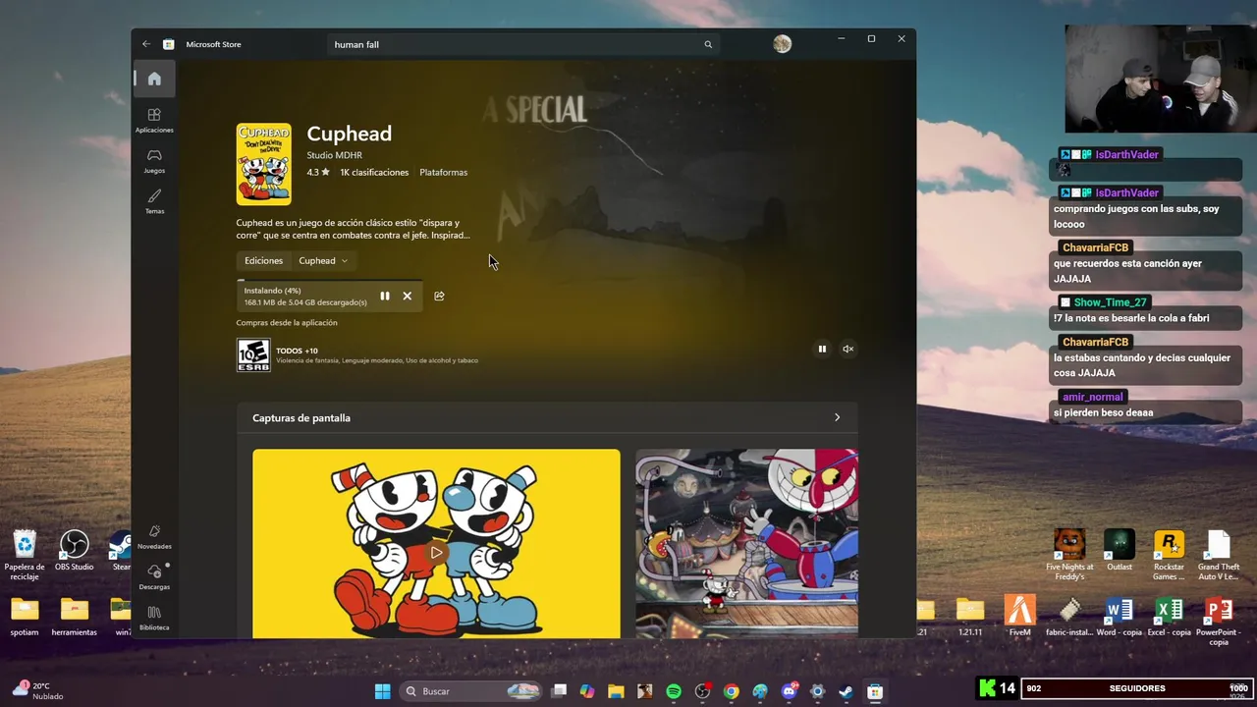Open Temas section in the sidebar
Viewport: 1257px width, 707px height.
(x=154, y=201)
